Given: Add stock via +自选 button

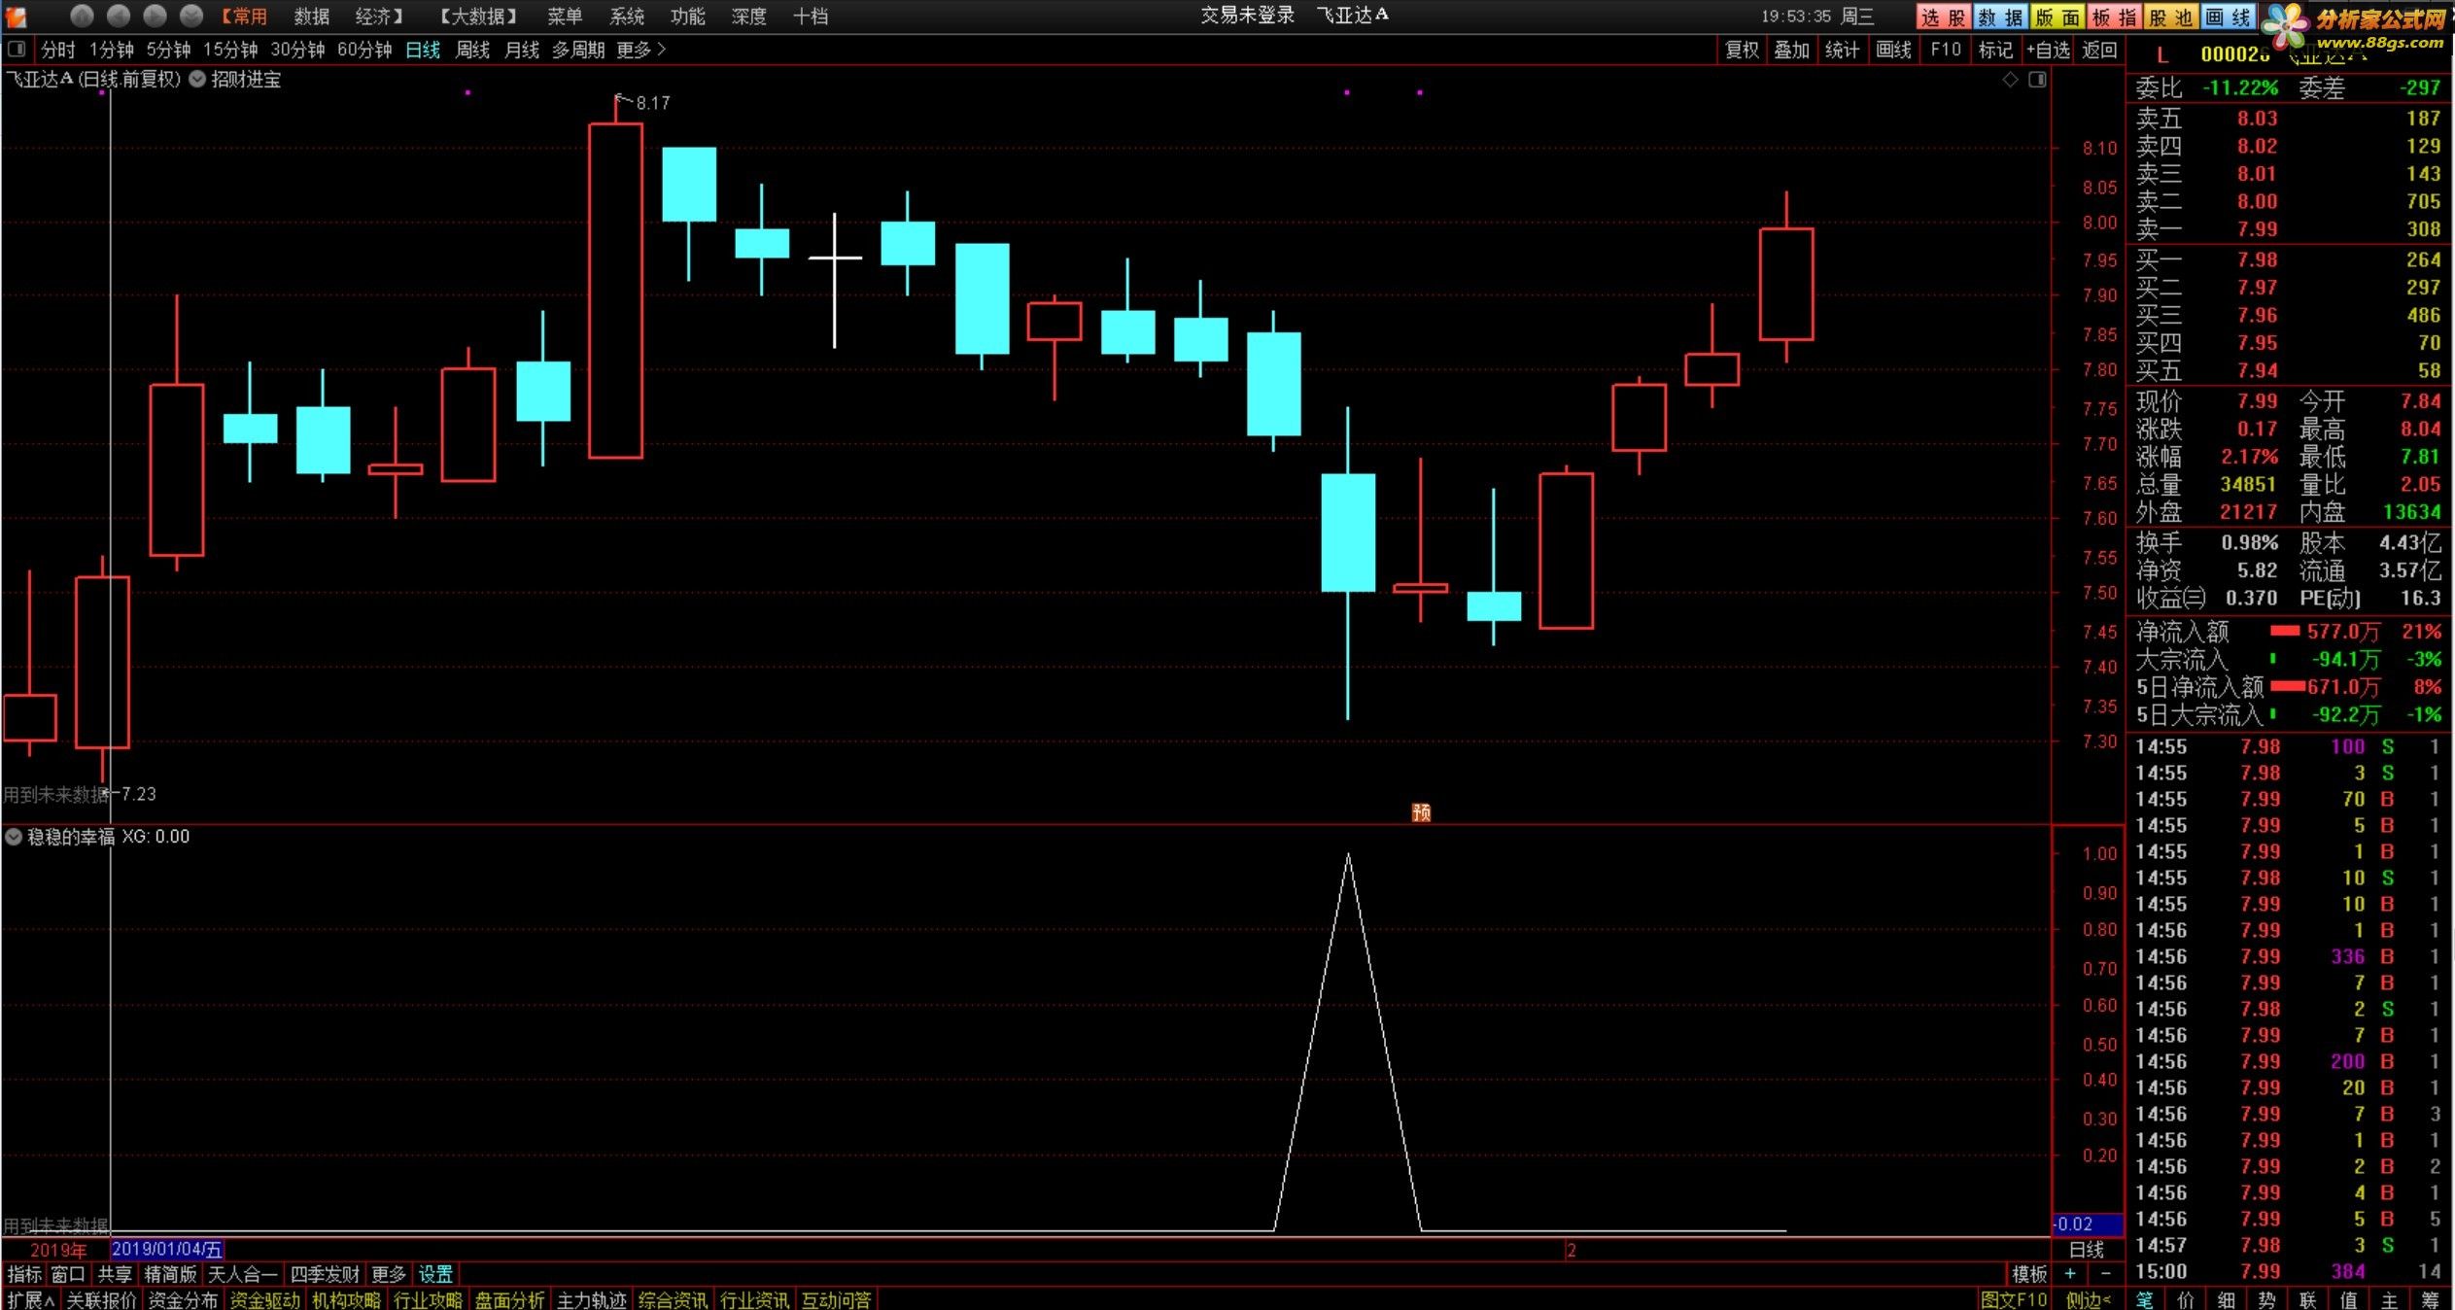Looking at the screenshot, I should pyautogui.click(x=2048, y=50).
